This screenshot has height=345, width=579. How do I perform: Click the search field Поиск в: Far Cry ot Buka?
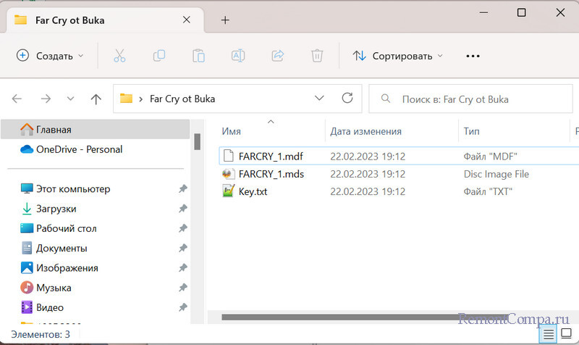coord(470,99)
